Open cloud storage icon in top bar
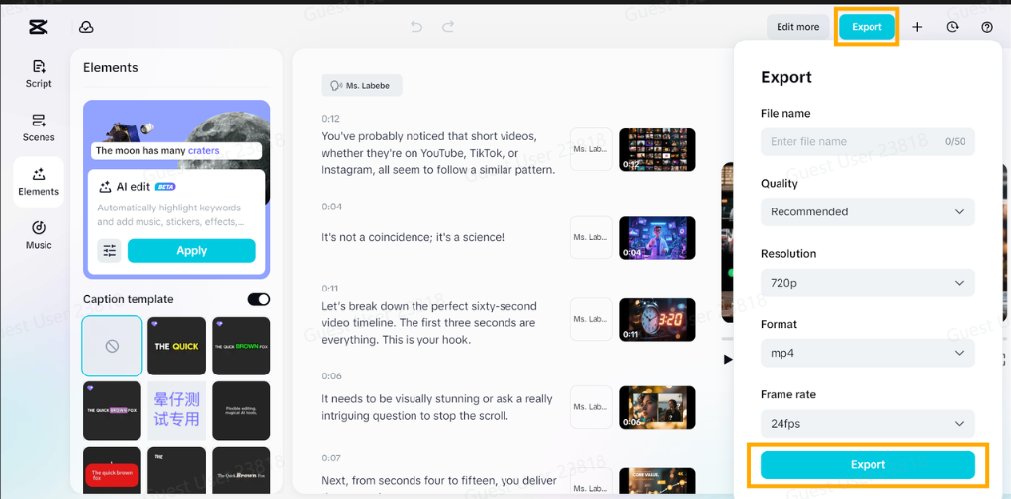The width and height of the screenshot is (1011, 499). (86, 27)
